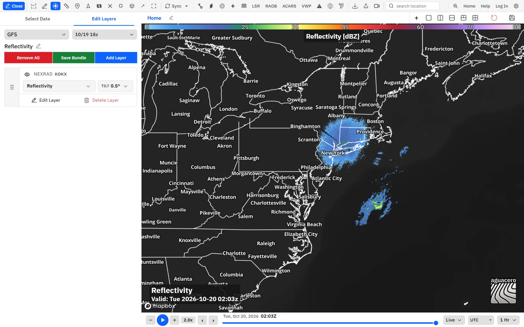The height and width of the screenshot is (327, 524).
Task: Open the Live mode dropdown
Action: [x=454, y=320]
